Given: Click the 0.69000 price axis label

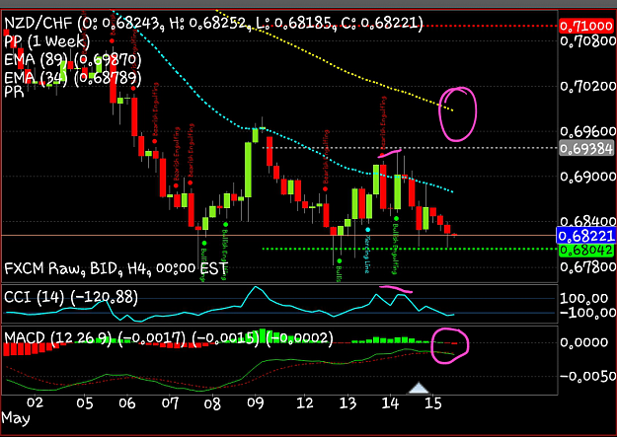Looking at the screenshot, I should coord(588,177).
